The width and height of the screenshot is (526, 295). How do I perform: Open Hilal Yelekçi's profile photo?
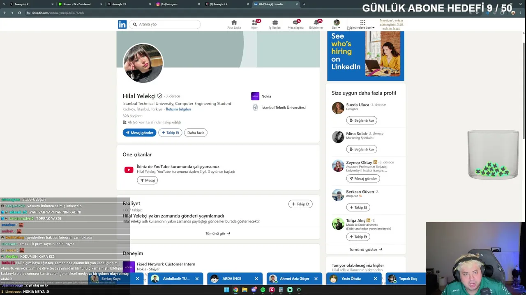coord(143,64)
